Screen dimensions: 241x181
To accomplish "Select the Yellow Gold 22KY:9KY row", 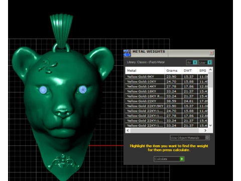I will [167, 106].
